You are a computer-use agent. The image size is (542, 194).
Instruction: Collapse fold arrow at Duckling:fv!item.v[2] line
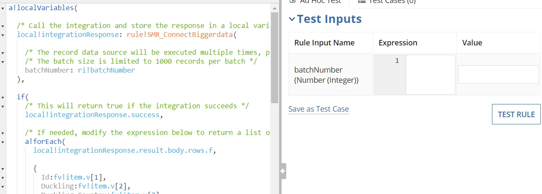click(3, 186)
